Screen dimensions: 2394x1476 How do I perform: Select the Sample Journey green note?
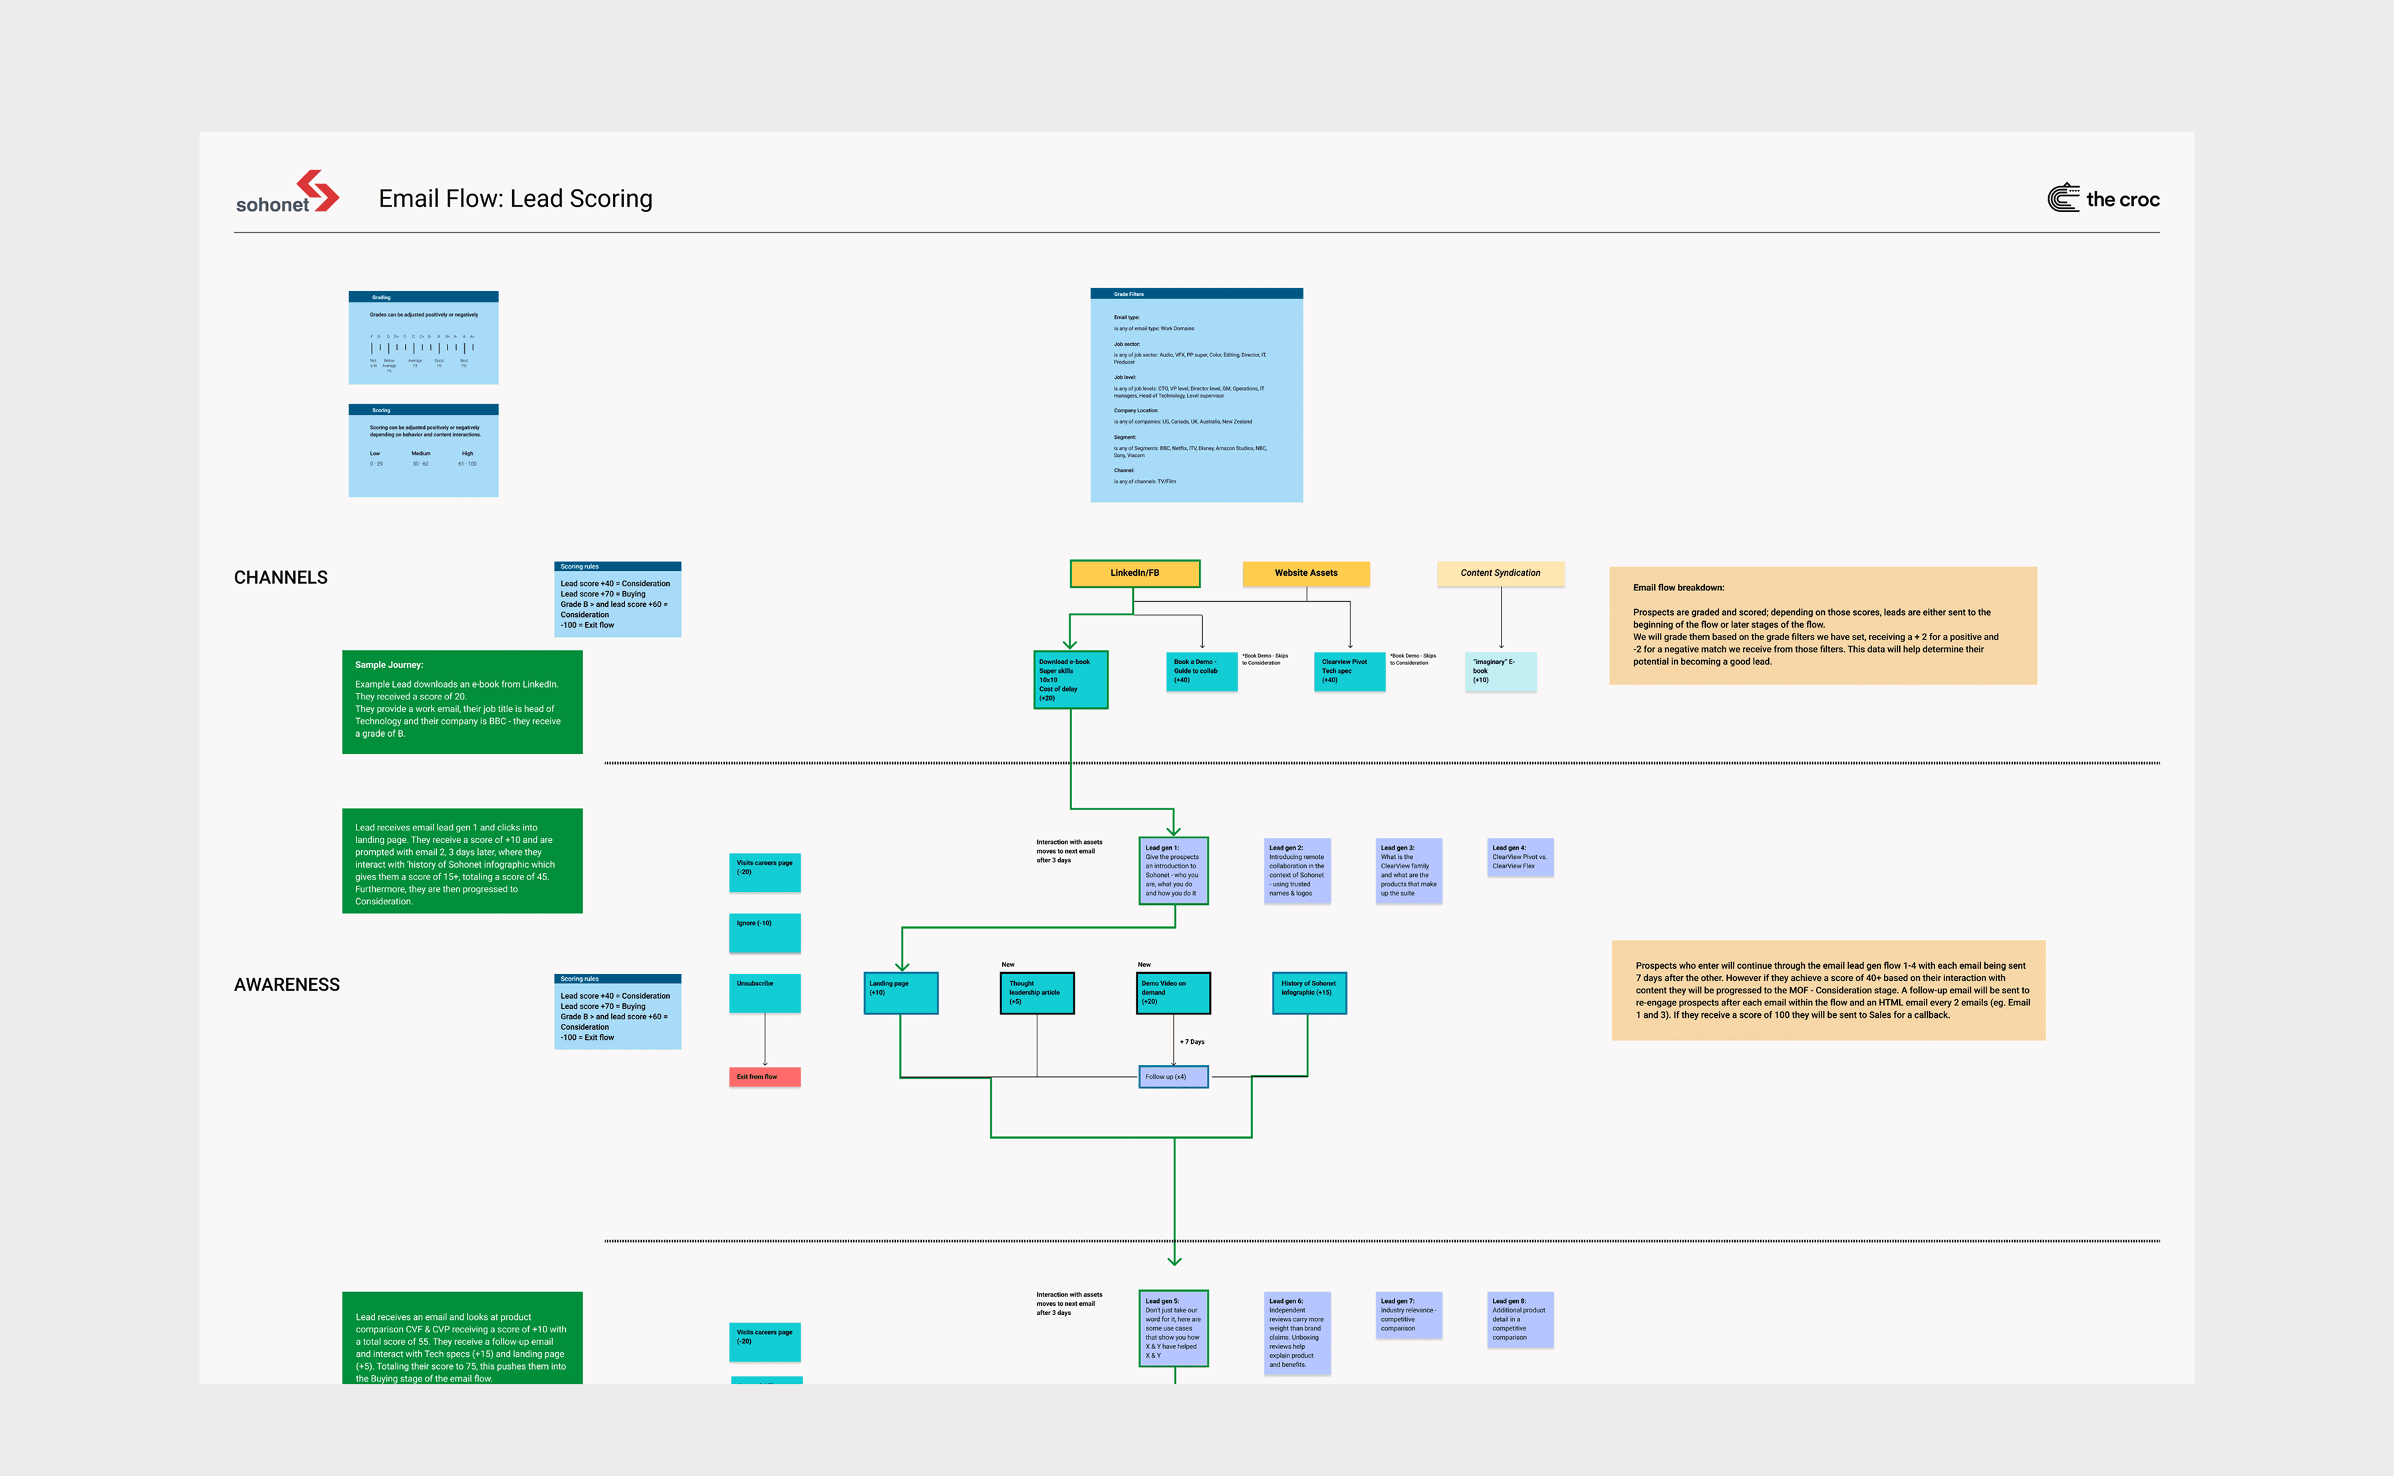tap(462, 702)
